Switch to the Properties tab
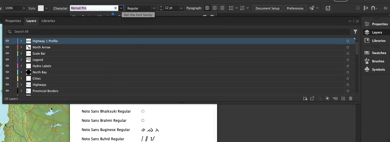Viewport: 390px width, 142px height. (13, 21)
